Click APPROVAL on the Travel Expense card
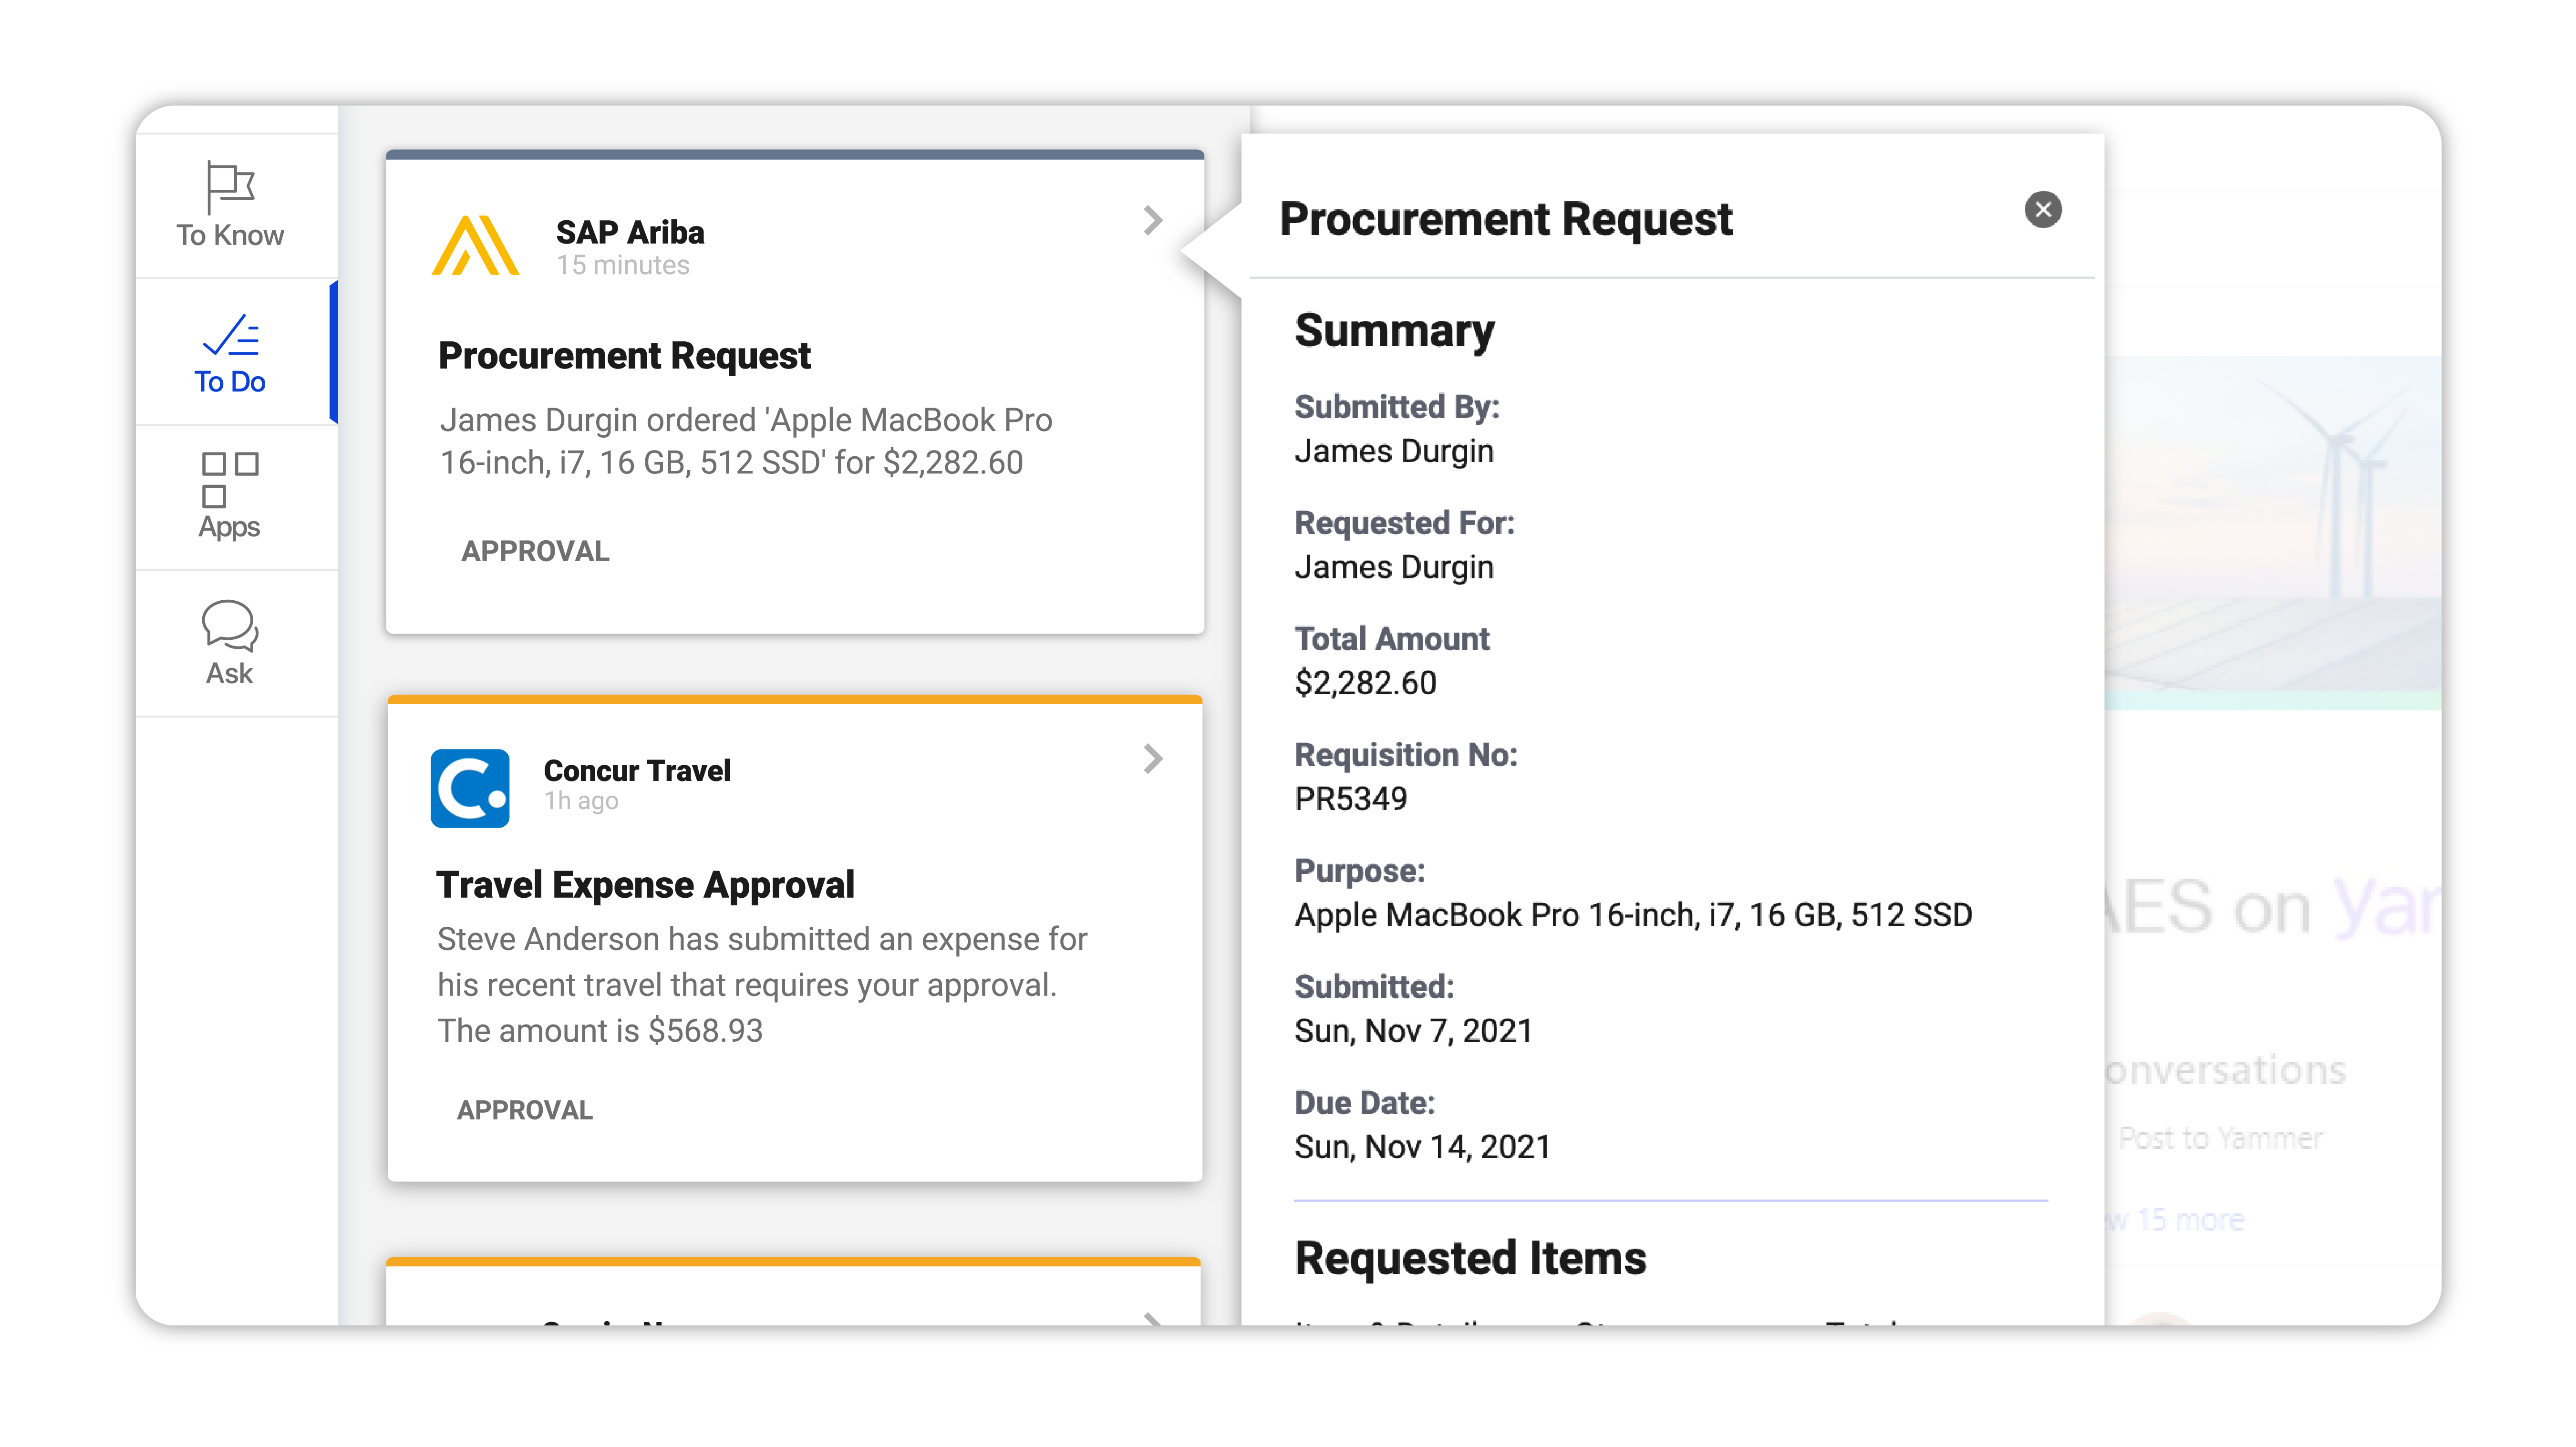 point(525,1109)
